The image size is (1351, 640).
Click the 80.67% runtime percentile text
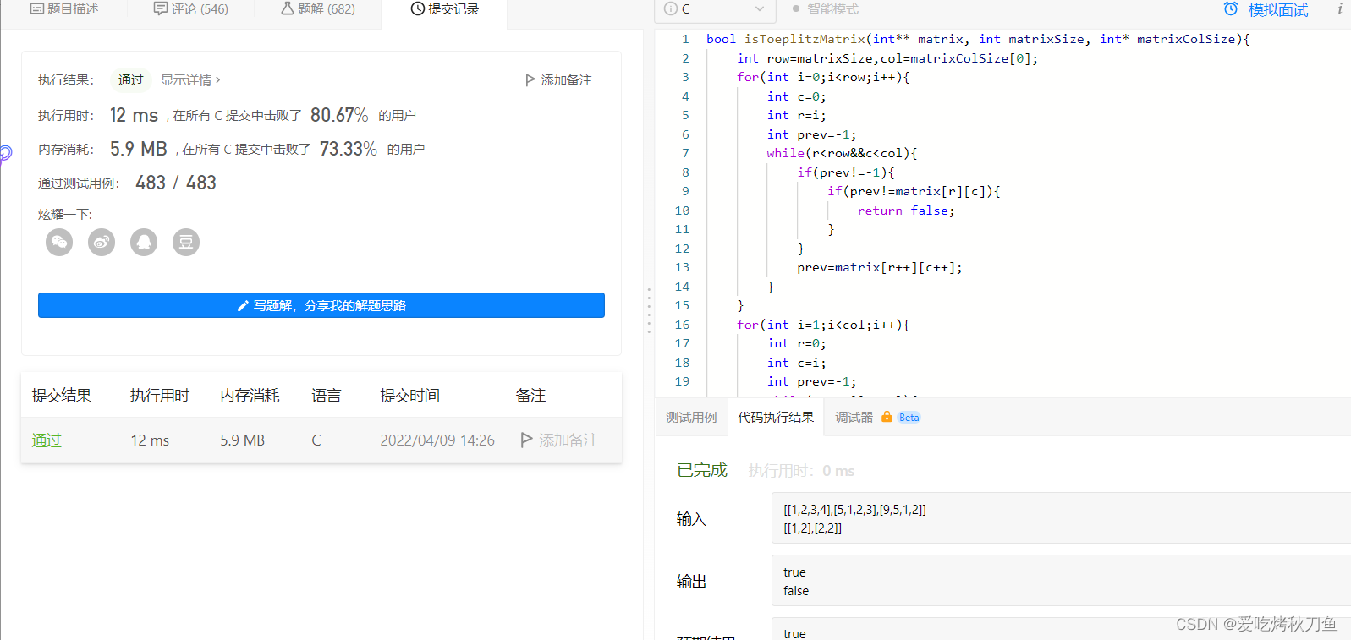point(339,115)
